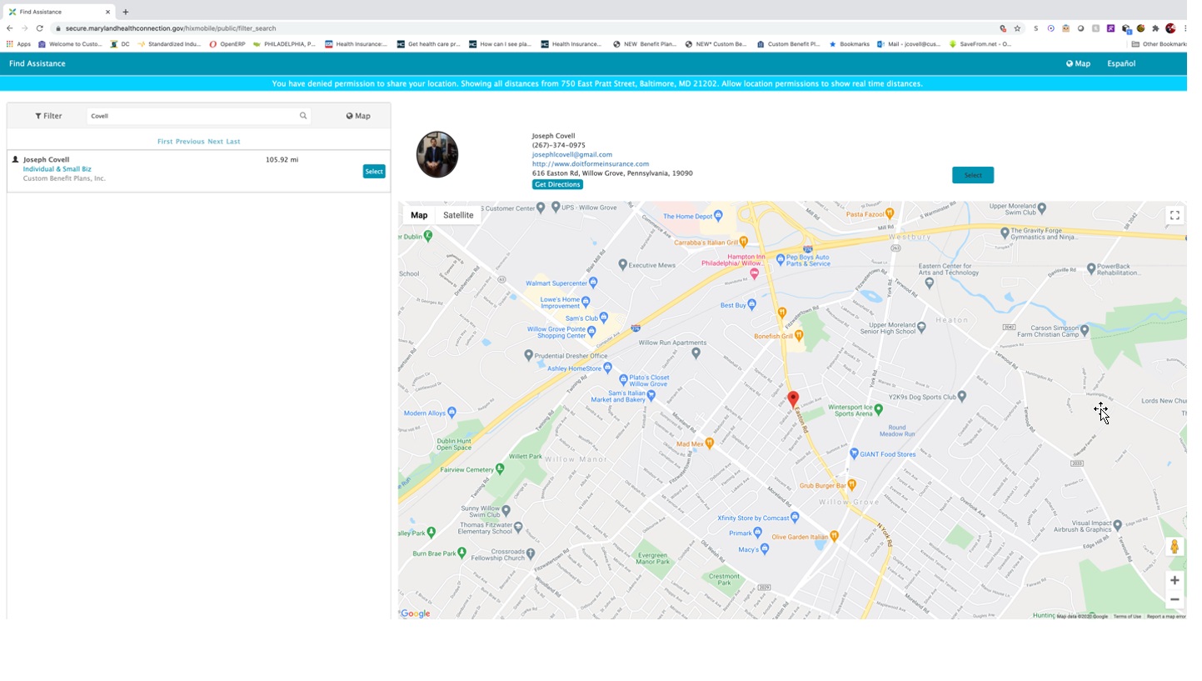1202x681 pixels.
Task: Open the DC bookmark
Action: pyautogui.click(x=120, y=44)
